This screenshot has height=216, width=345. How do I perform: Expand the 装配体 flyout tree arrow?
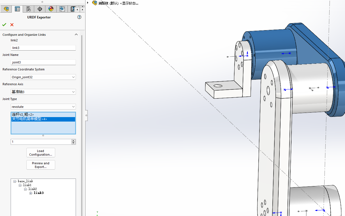88,3
